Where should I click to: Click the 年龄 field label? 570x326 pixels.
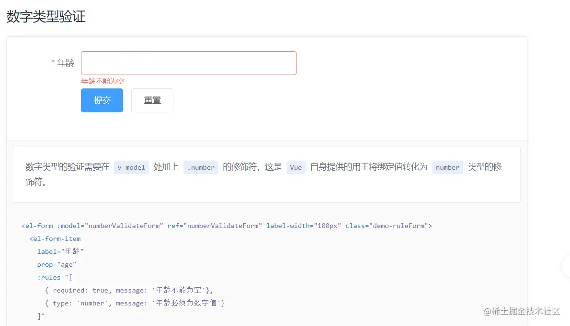pyautogui.click(x=66, y=63)
